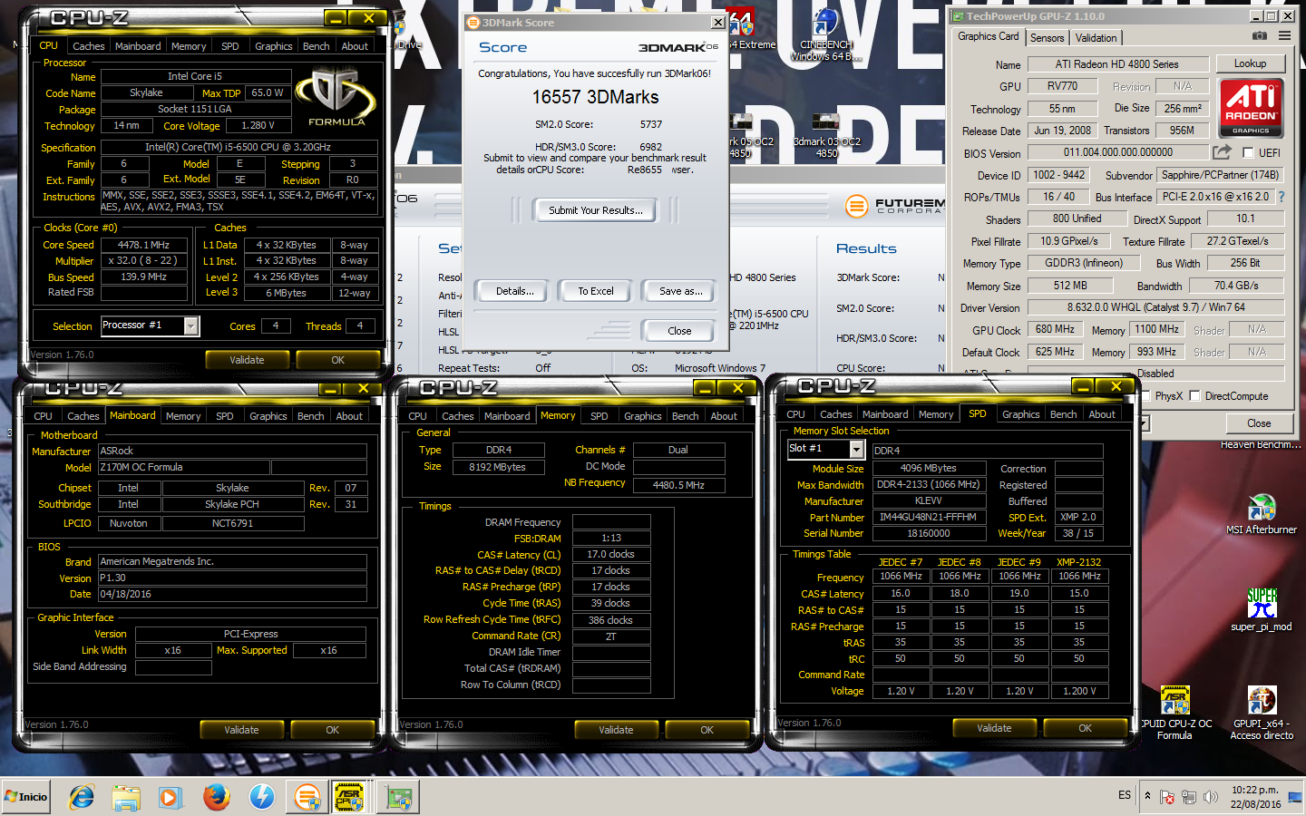Screen dimensions: 1306x816
Task: Switch to ASRock CPU-Z taskbar item
Action: click(349, 797)
